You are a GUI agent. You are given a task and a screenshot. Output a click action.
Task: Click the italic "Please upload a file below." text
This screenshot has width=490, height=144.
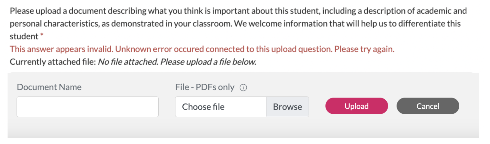208,62
